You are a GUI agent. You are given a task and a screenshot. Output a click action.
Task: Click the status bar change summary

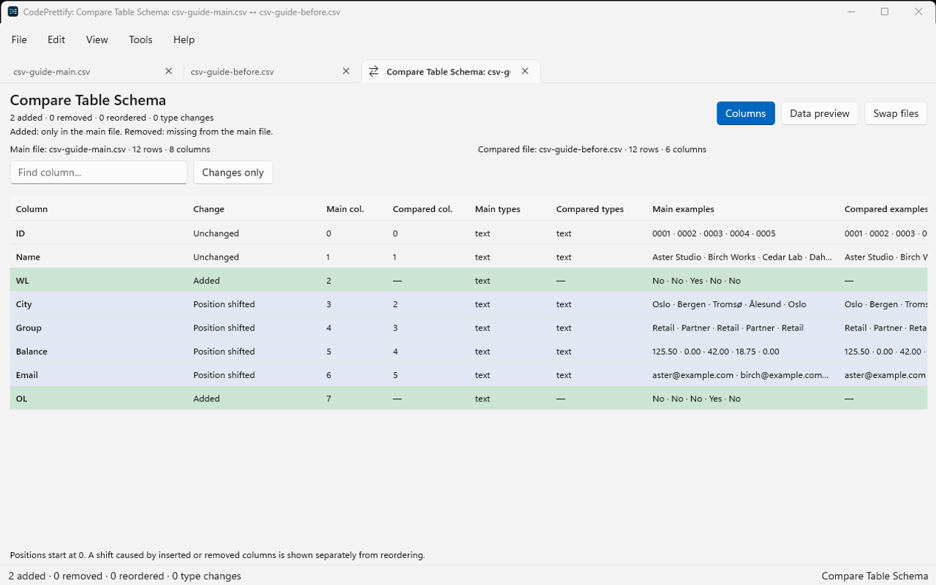(125, 575)
